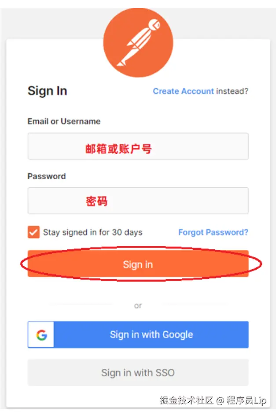Click the 掘金技术社区 watermark text
The width and height of the screenshot is (276, 415).
tap(186, 400)
